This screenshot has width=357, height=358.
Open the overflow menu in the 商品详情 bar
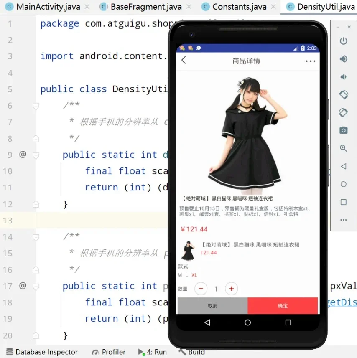pos(310,61)
